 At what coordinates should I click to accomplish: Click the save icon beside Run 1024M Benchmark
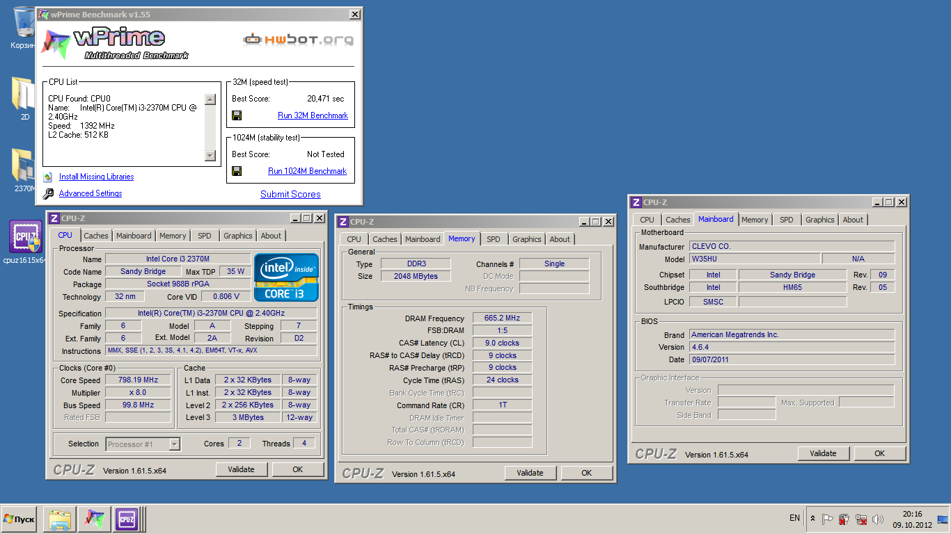237,171
